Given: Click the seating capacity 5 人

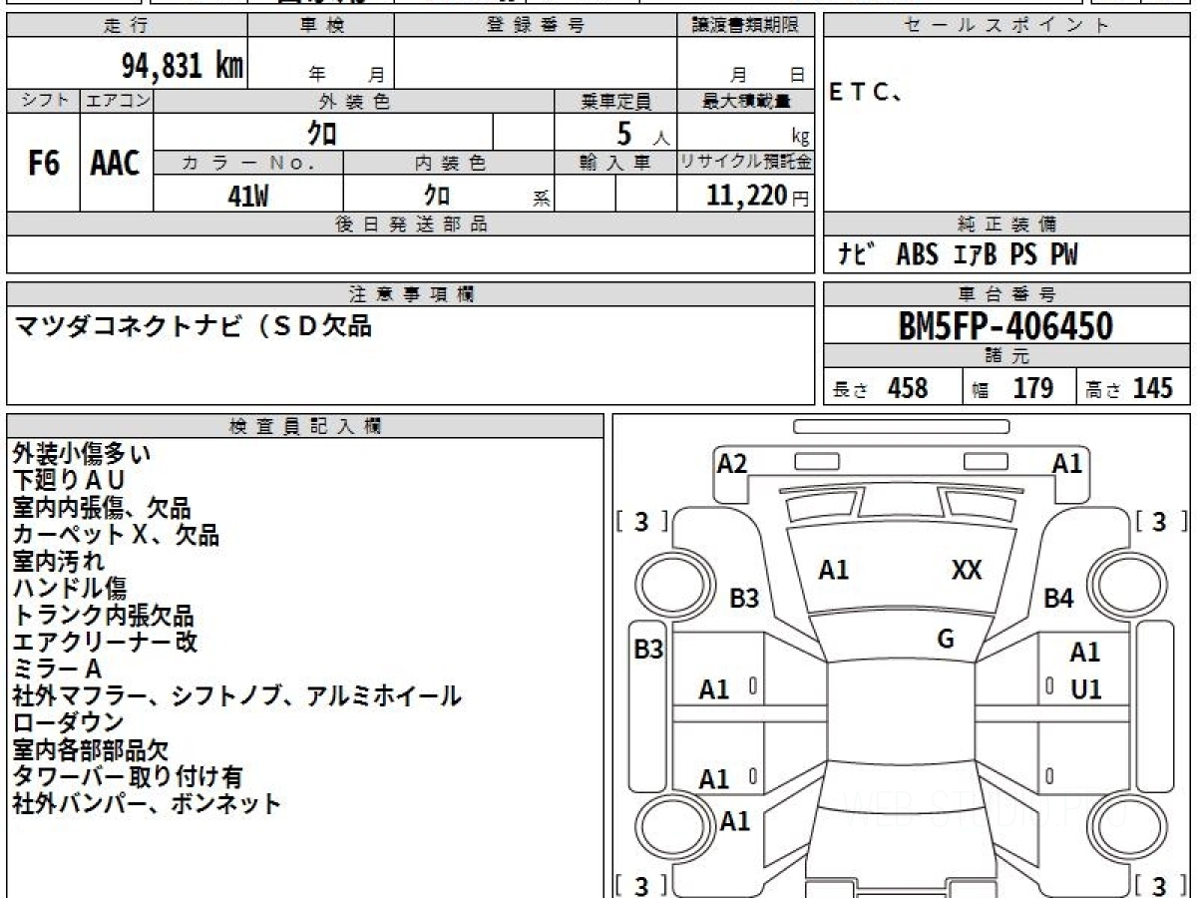Looking at the screenshot, I should point(642,134).
